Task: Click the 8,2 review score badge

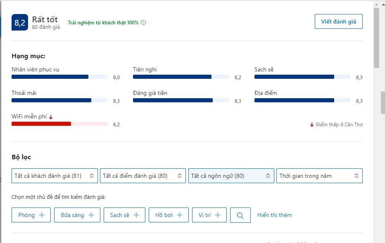Action: point(20,23)
